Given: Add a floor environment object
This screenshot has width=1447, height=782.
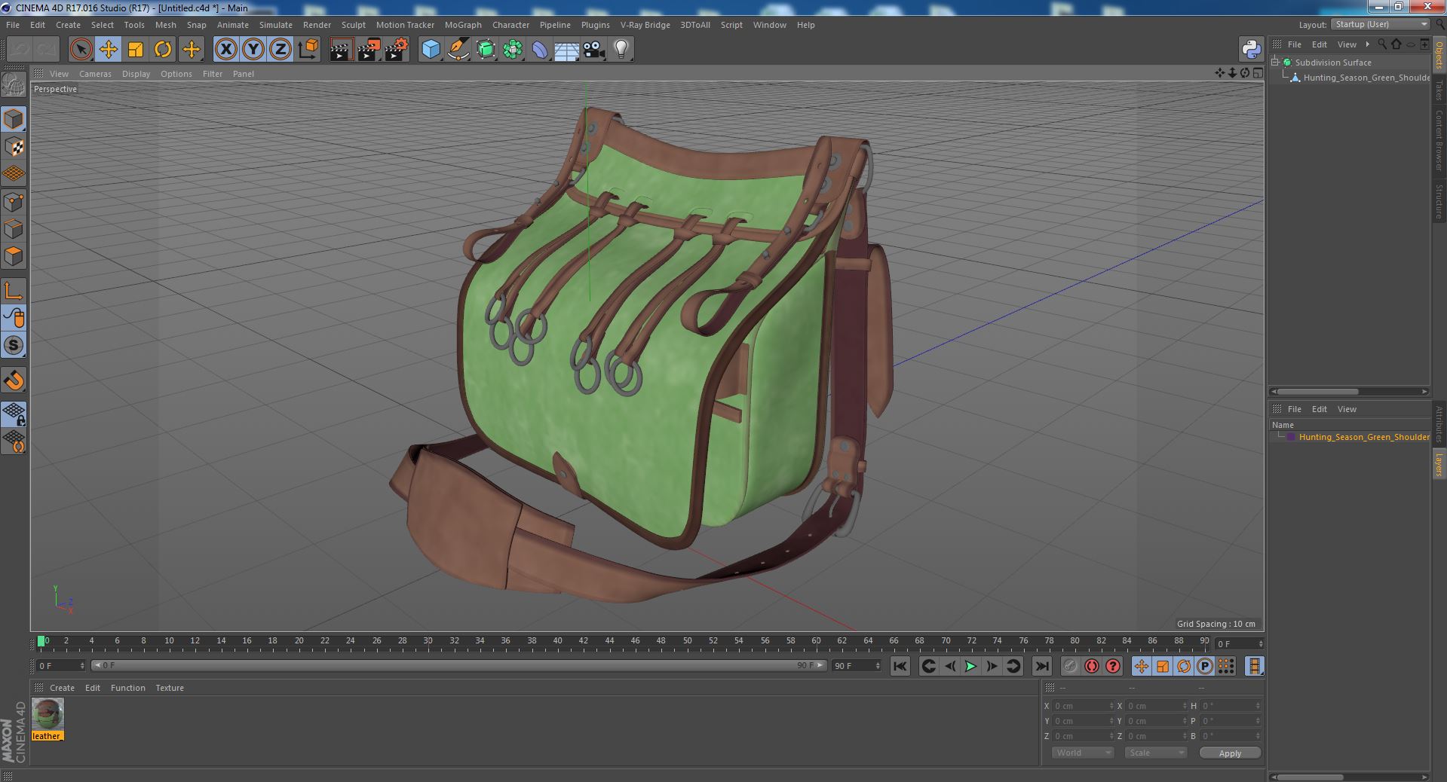Looking at the screenshot, I should (x=566, y=50).
